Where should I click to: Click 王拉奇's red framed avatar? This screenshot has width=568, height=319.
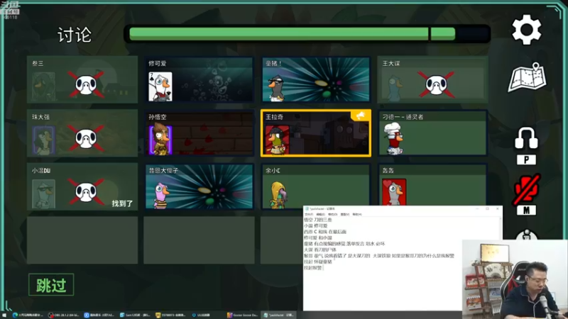[x=277, y=140]
